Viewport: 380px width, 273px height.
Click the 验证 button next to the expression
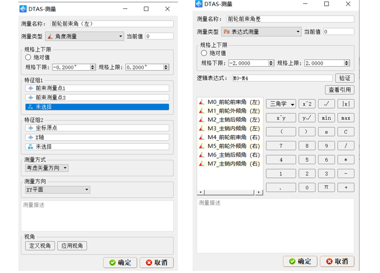[x=344, y=78]
